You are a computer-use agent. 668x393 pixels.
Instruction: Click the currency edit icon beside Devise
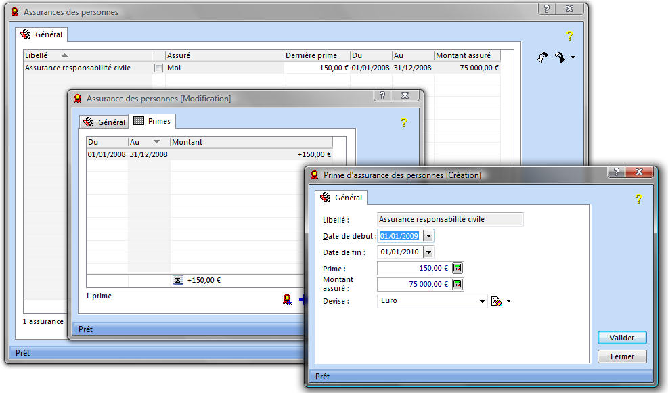click(497, 301)
